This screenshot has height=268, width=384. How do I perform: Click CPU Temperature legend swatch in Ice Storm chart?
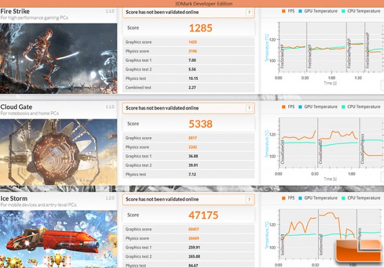click(344, 198)
